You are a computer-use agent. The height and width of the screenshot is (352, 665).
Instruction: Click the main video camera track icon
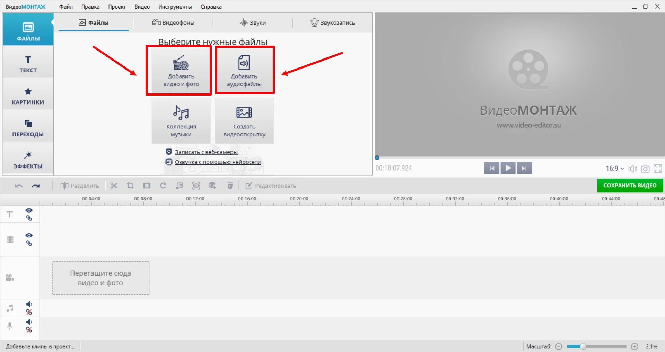(10, 278)
